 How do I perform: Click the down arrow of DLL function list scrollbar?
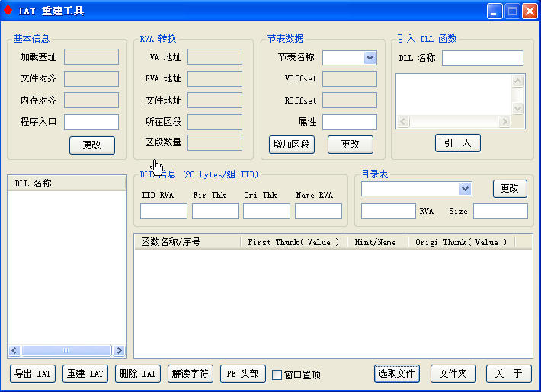518,109
